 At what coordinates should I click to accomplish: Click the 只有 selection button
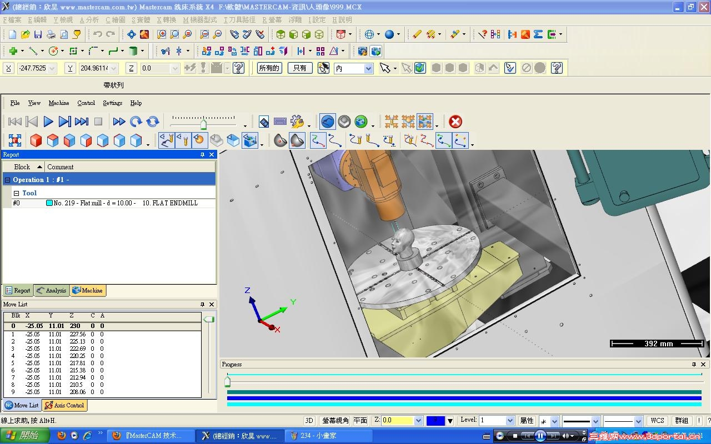point(300,68)
